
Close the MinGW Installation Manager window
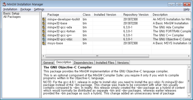tap(187, 4)
